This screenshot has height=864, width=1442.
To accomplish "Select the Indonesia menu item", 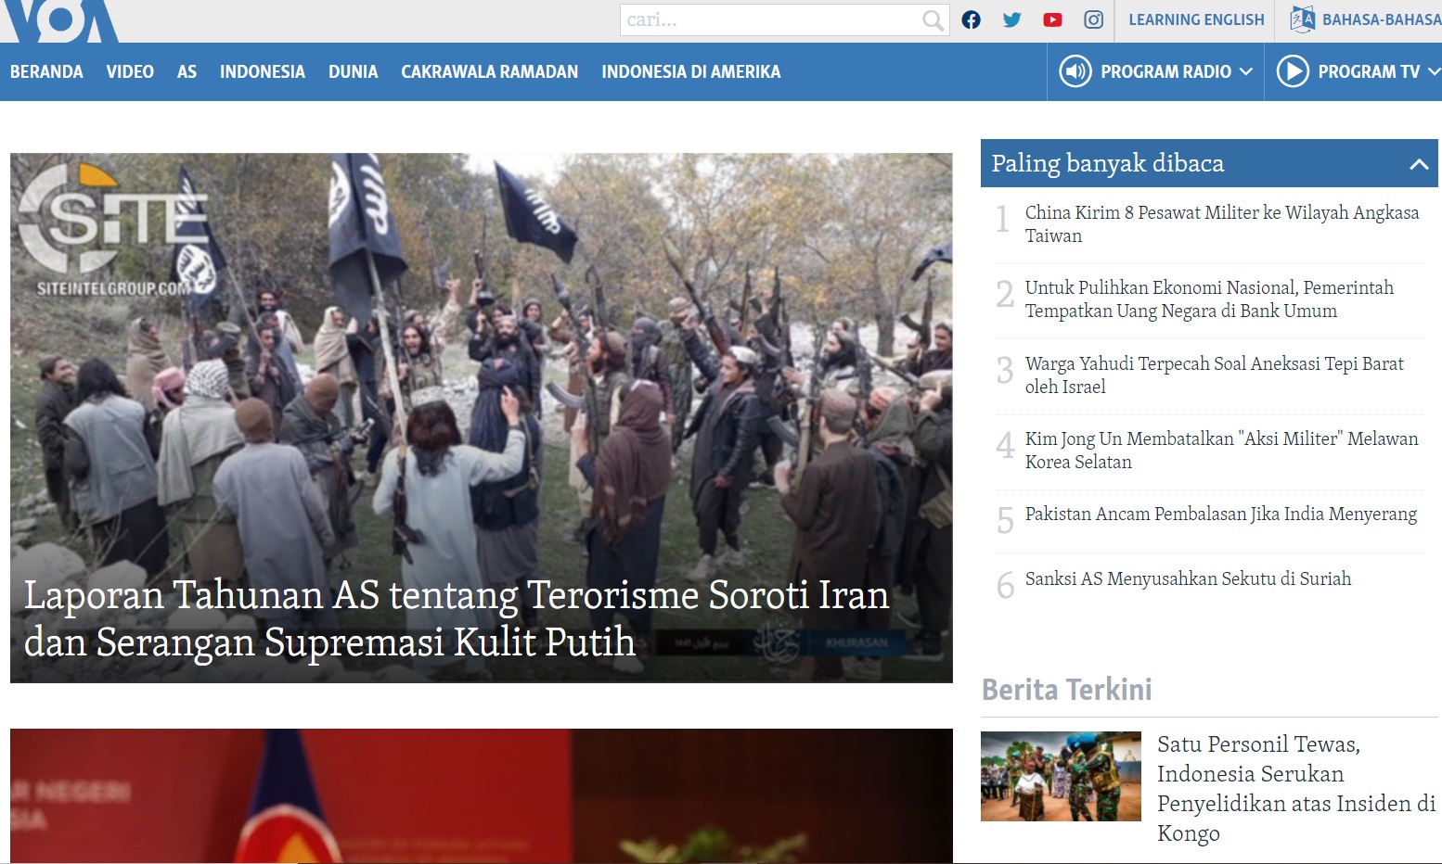I will coord(263,71).
